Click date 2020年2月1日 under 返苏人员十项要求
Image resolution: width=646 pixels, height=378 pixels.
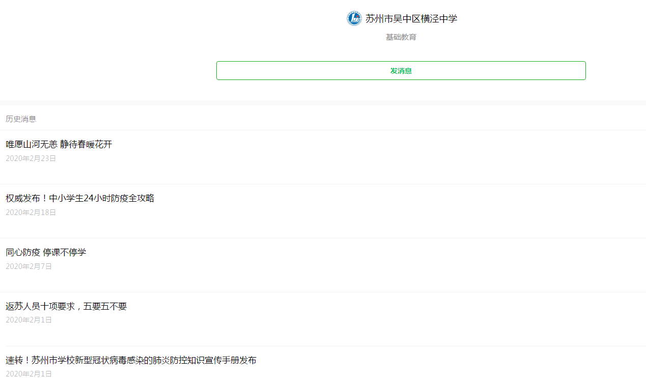[x=29, y=320]
